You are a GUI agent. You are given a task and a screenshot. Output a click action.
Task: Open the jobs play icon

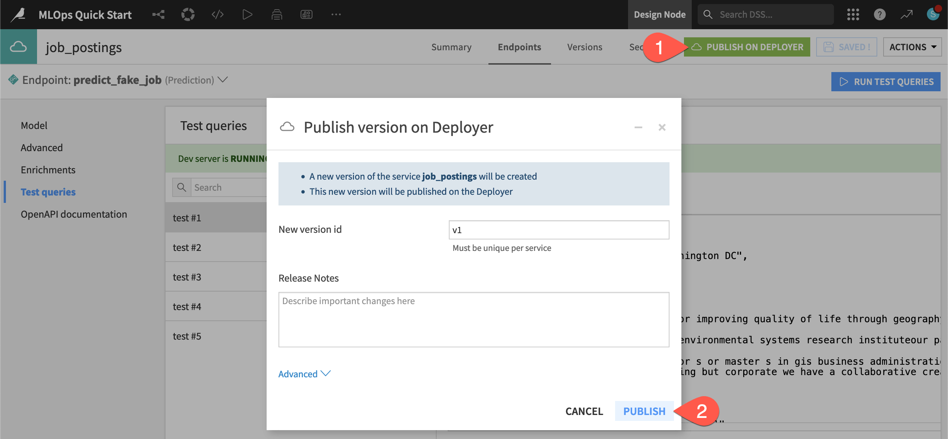(x=247, y=14)
